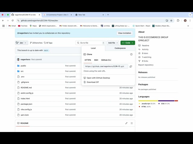Go back with the browser back arrow
This screenshot has width=193, height=144.
pyautogui.click(x=3, y=21)
